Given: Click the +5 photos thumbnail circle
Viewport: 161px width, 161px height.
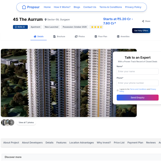Looking at the screenshot, I should tap(11, 123).
